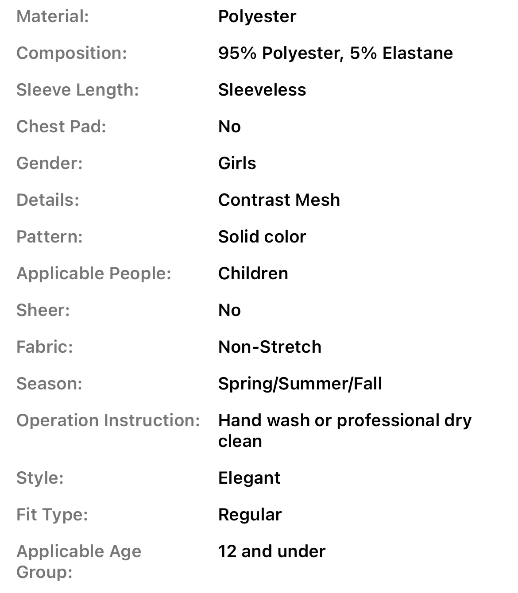This screenshot has width=518, height=593.
Task: Tap the Sleeveless value
Action: (262, 90)
